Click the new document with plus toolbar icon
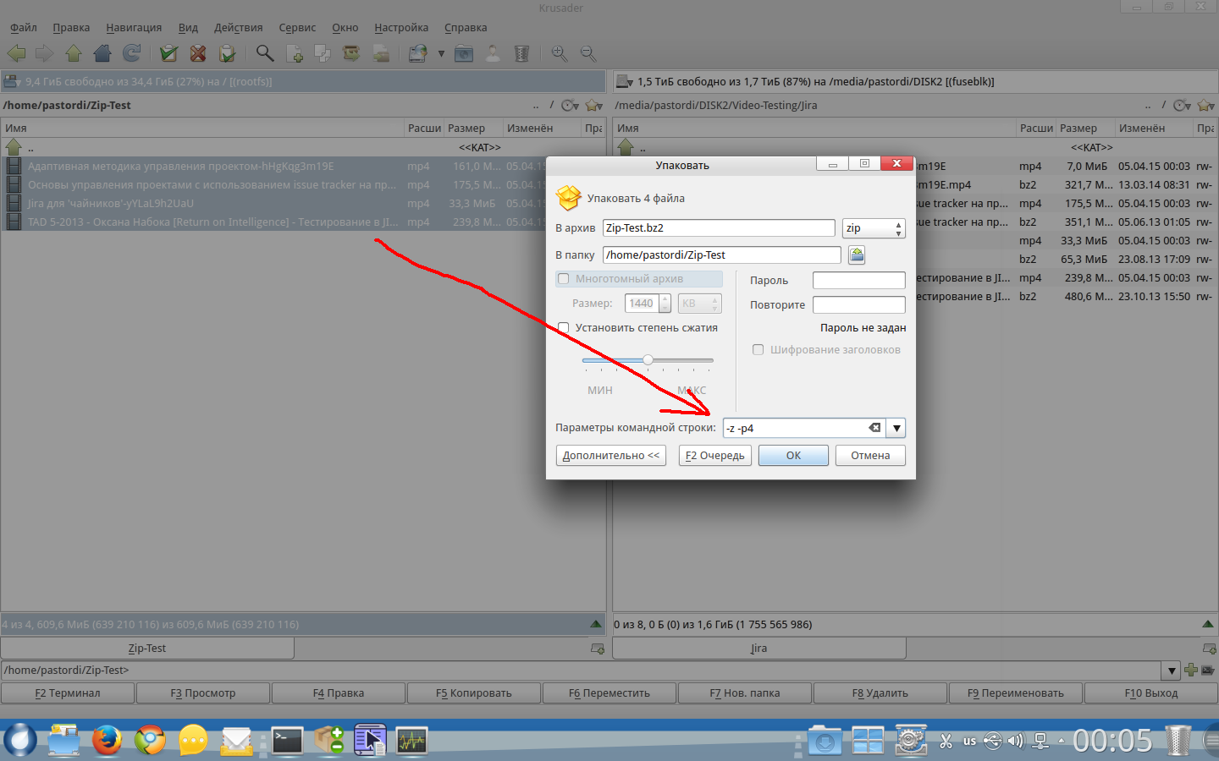The image size is (1219, 761). [x=295, y=53]
